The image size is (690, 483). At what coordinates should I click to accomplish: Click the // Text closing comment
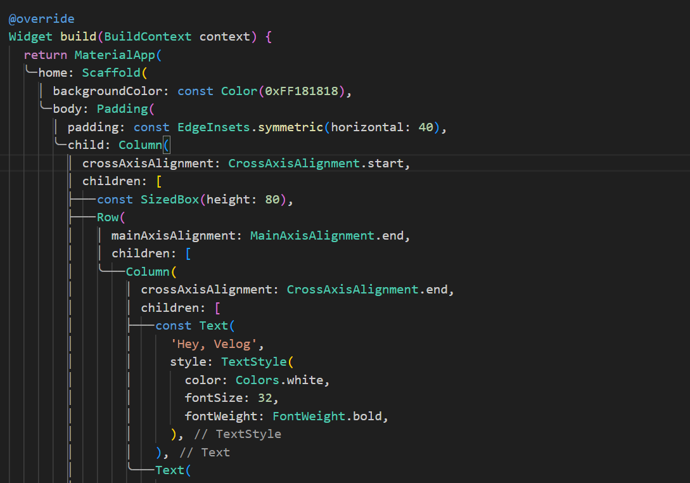pos(205,452)
